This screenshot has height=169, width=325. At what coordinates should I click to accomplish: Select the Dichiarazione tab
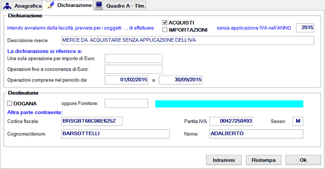68,5
